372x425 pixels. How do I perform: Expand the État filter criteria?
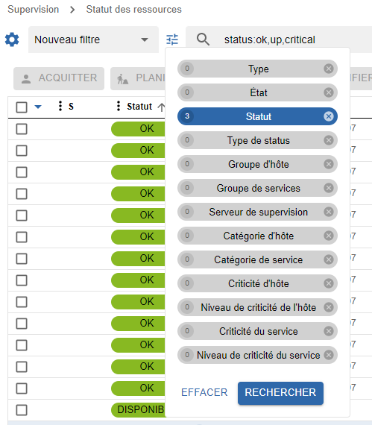point(257,92)
